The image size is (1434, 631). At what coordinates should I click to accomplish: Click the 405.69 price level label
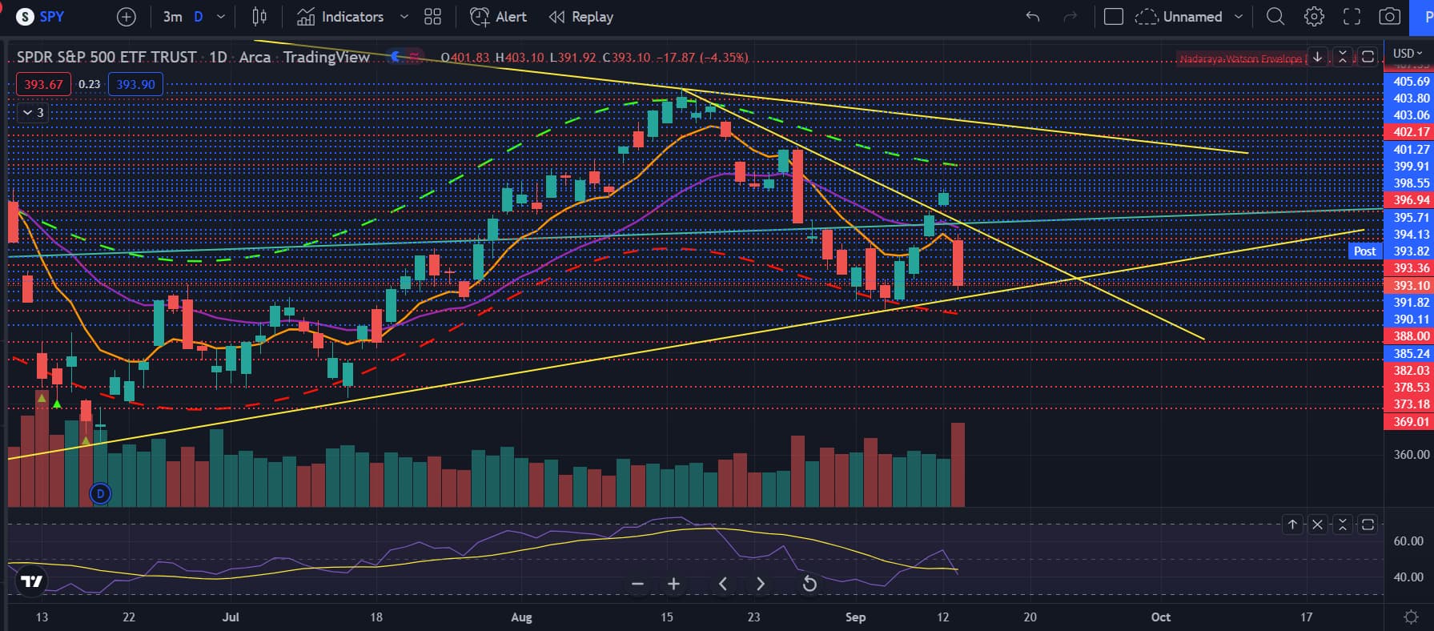[1411, 81]
